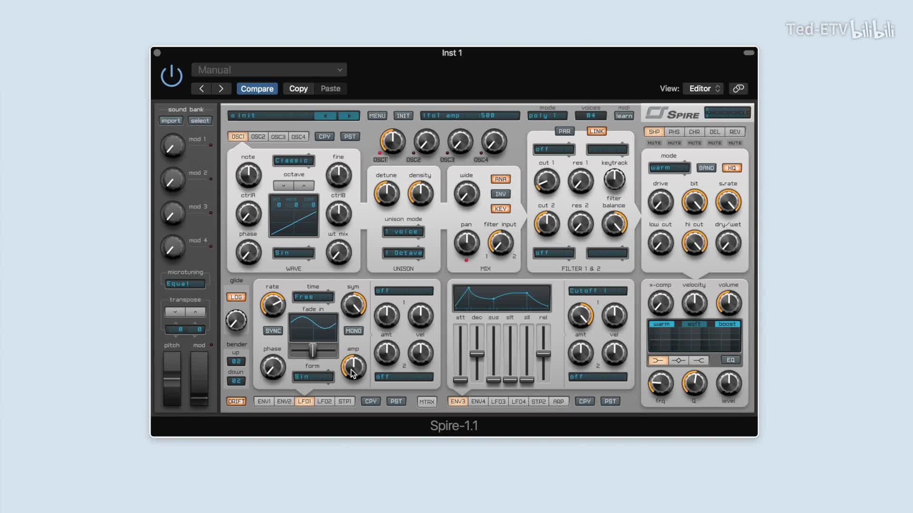Select the high-shelf EQ shape icon

[x=699, y=361]
